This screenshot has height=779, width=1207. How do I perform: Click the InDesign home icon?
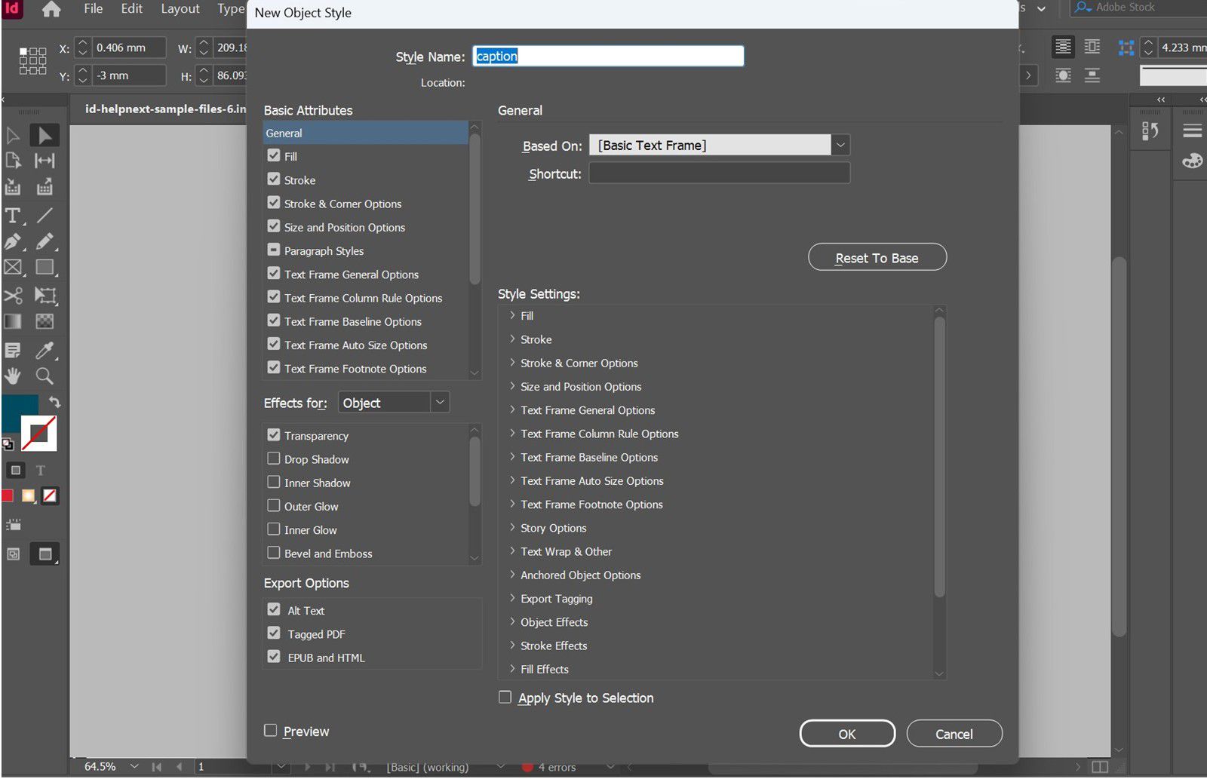[51, 9]
